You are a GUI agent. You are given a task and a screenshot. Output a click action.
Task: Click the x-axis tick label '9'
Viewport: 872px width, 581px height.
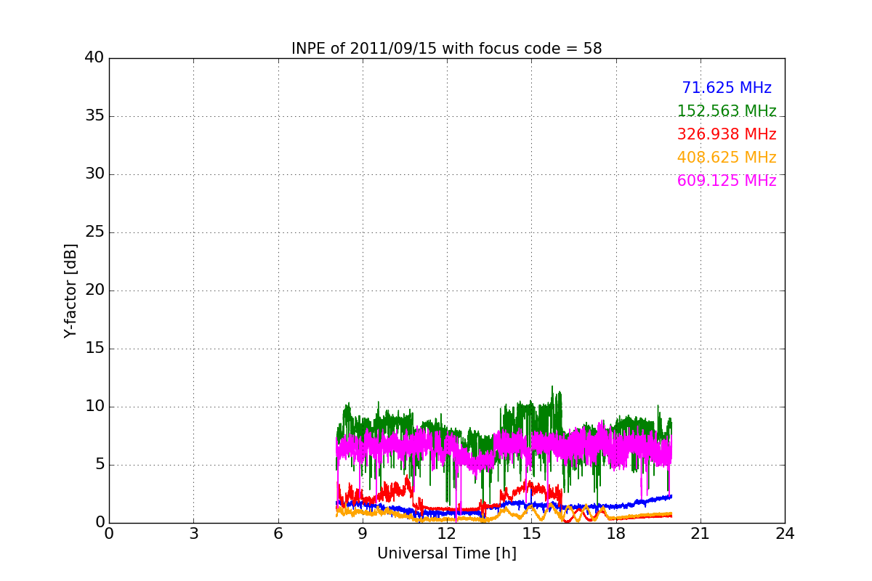point(363,534)
